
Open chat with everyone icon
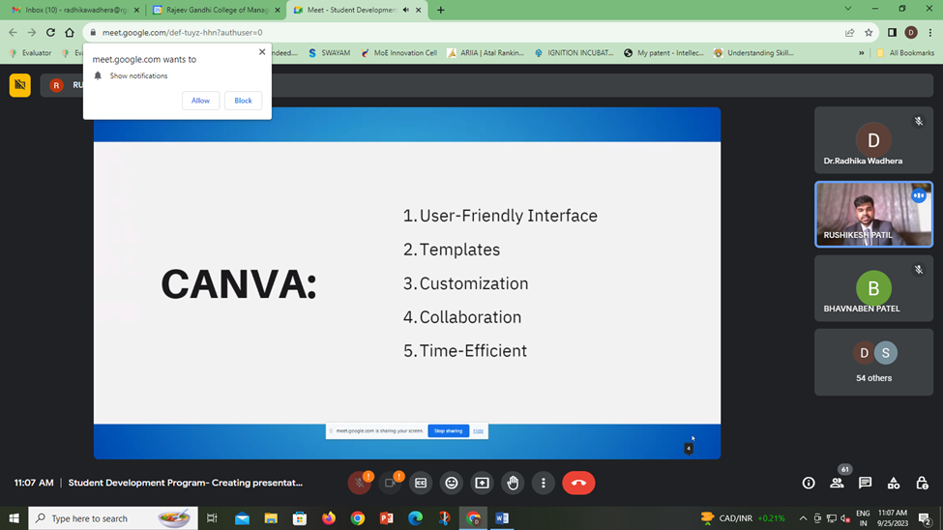(x=865, y=483)
